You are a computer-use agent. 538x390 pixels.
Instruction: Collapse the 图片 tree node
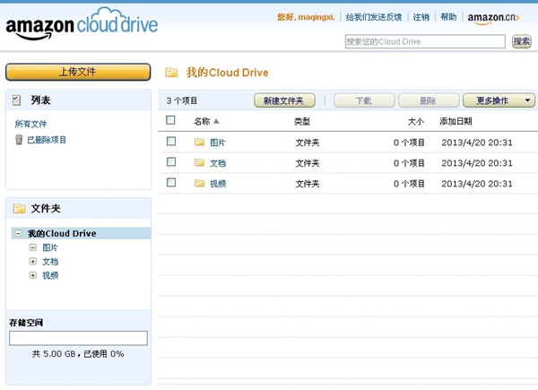(32, 247)
